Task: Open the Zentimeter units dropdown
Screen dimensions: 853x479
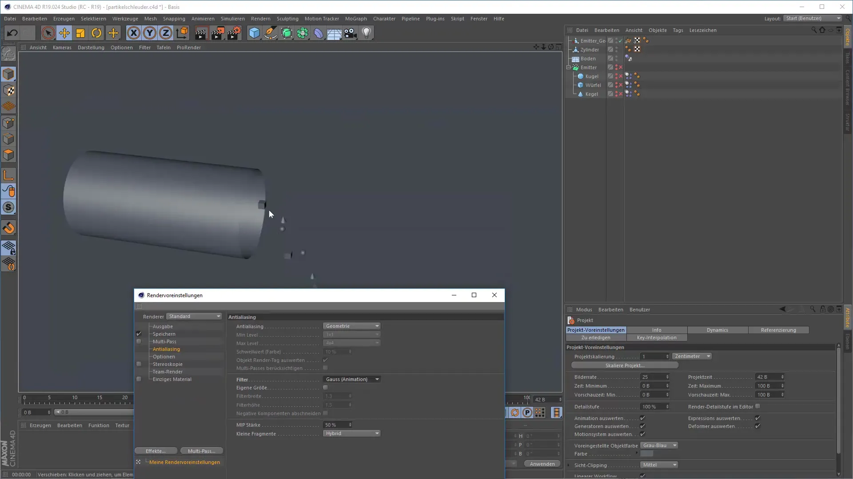Action: pos(692,356)
